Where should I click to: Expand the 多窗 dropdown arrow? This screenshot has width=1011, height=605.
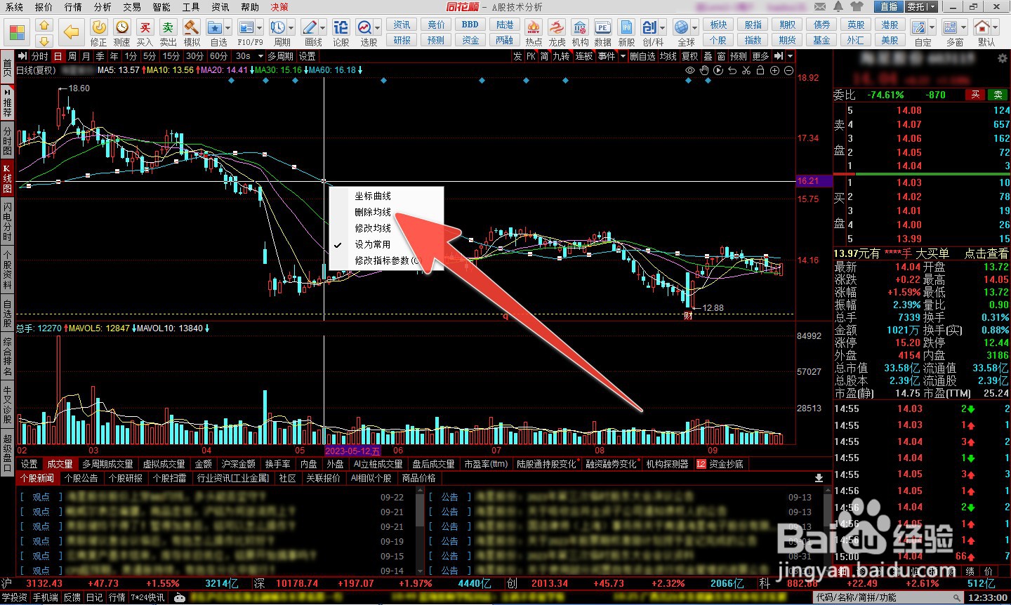click(x=965, y=28)
